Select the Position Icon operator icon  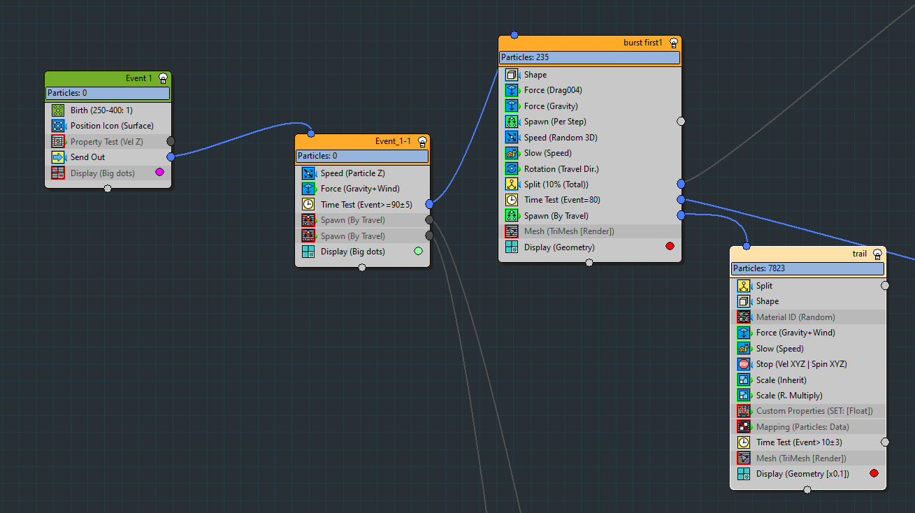tap(58, 126)
